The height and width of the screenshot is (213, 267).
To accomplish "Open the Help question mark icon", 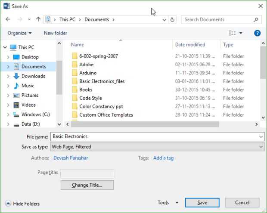I will click(x=258, y=33).
